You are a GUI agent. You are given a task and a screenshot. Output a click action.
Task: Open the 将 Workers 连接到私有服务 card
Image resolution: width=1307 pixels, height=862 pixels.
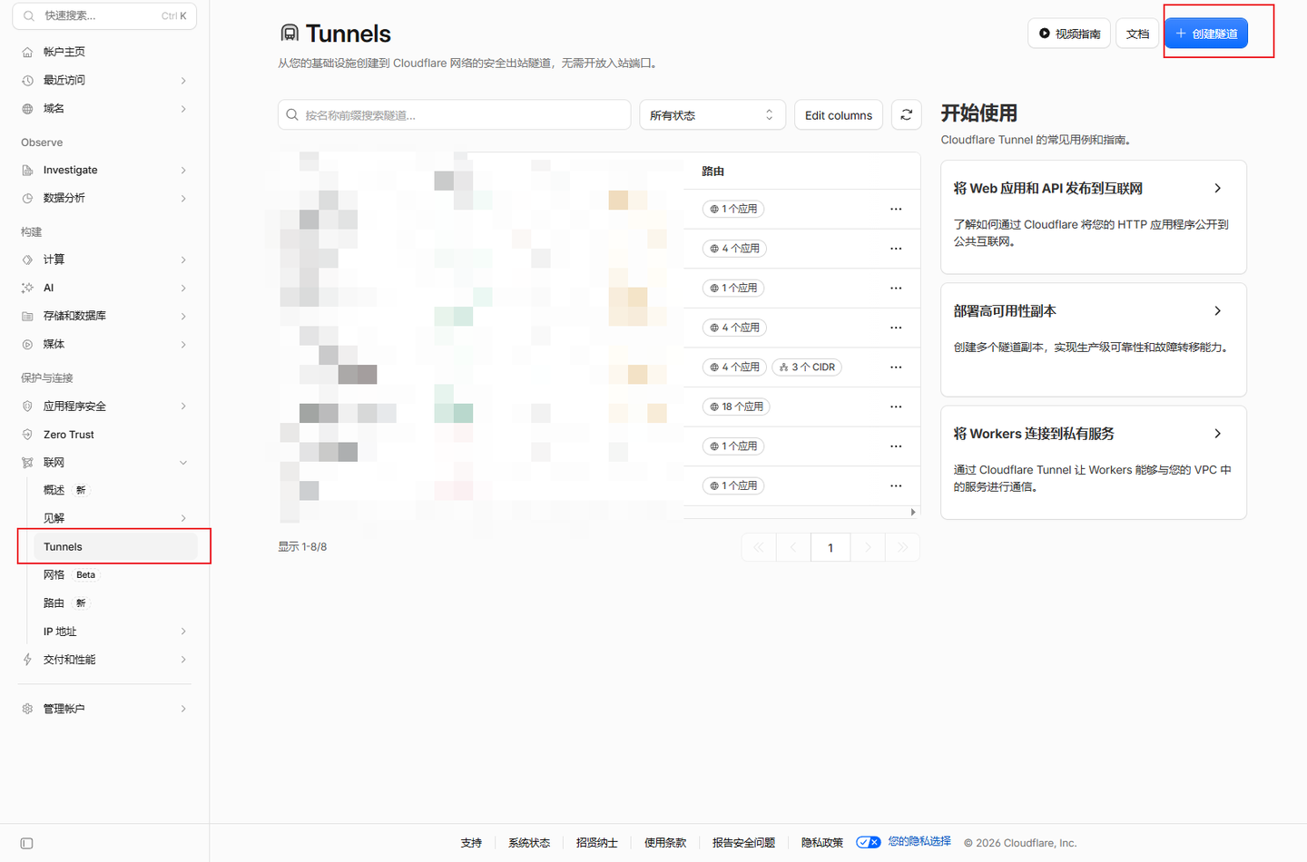point(1094,463)
